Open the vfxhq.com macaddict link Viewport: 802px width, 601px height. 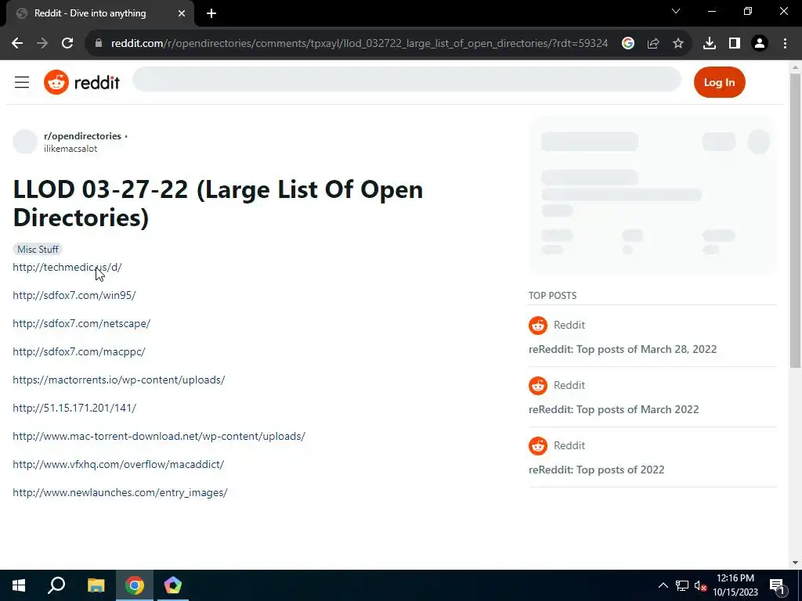click(x=118, y=464)
